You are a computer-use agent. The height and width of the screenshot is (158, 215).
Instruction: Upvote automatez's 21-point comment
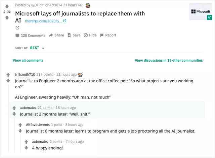[14, 108]
